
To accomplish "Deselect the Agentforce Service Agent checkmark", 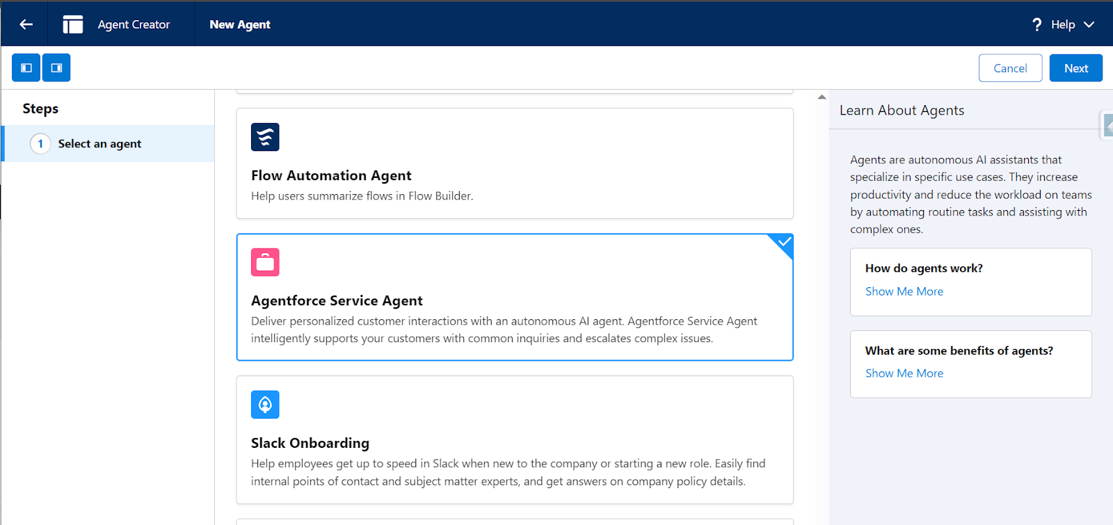I will point(784,242).
